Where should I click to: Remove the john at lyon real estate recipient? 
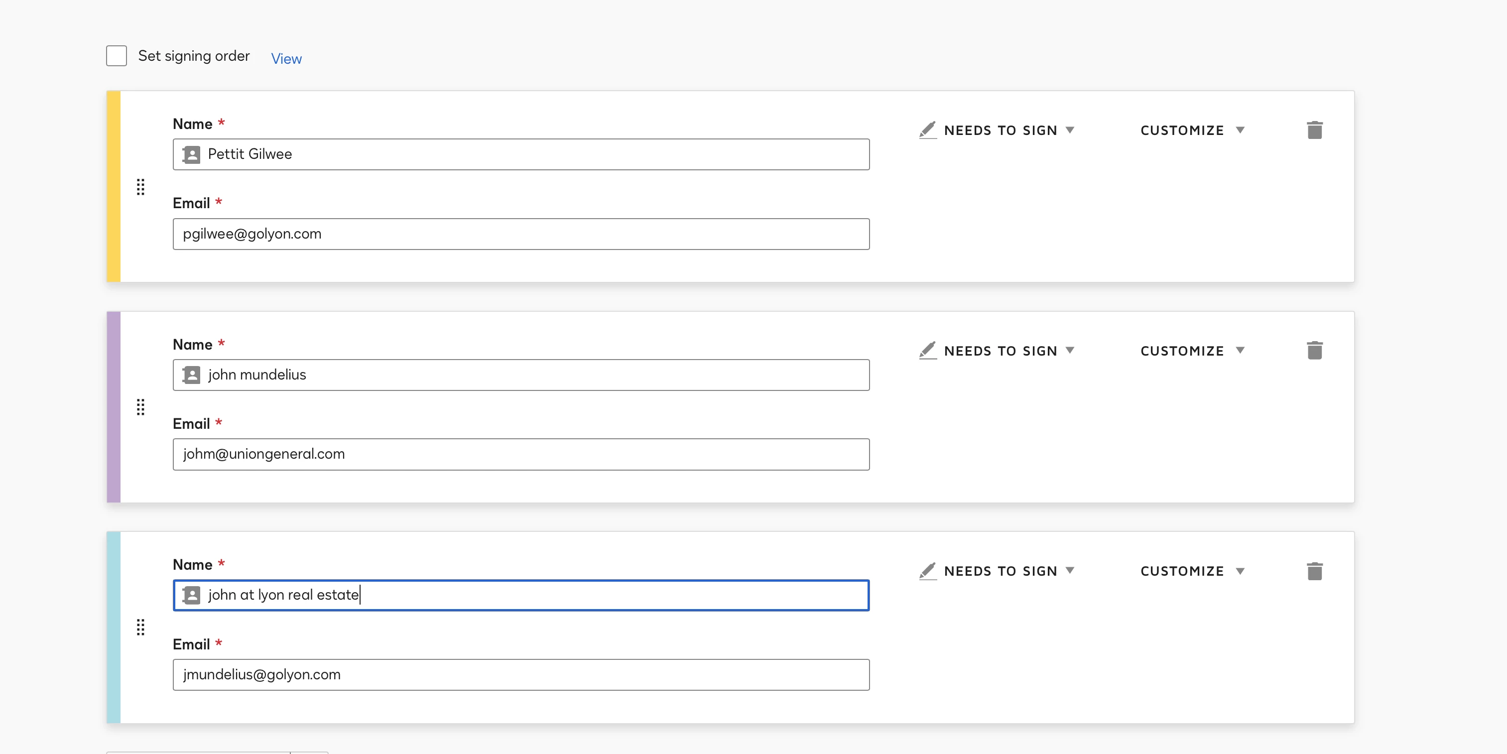tap(1314, 571)
